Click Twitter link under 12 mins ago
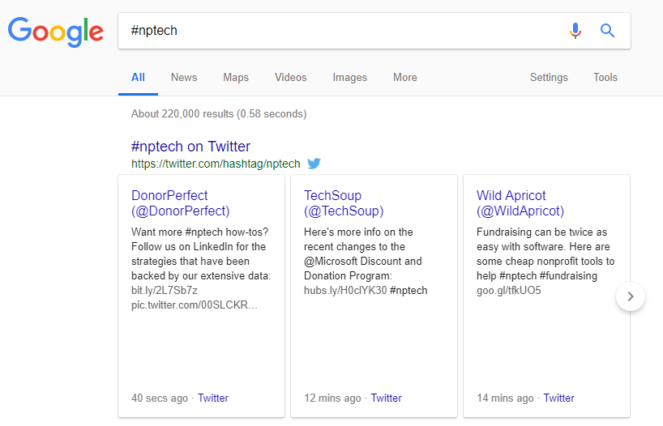663x426 pixels. [386, 398]
